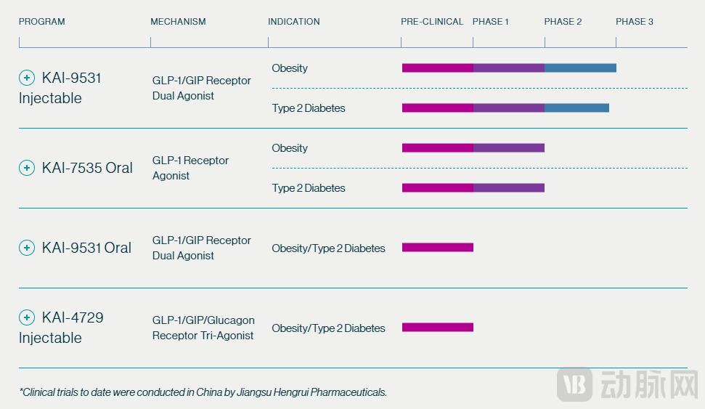Expand the KAI-7535 Oral plus icon

click(27, 168)
